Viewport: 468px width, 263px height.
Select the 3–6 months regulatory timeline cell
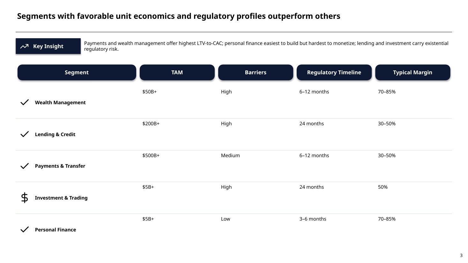pyautogui.click(x=313, y=219)
